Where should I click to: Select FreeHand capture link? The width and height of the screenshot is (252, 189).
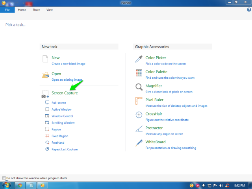click(x=58, y=143)
